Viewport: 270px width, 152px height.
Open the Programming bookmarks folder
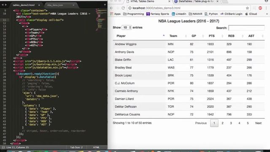coord(133,14)
